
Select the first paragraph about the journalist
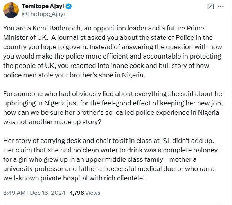(x=113, y=52)
